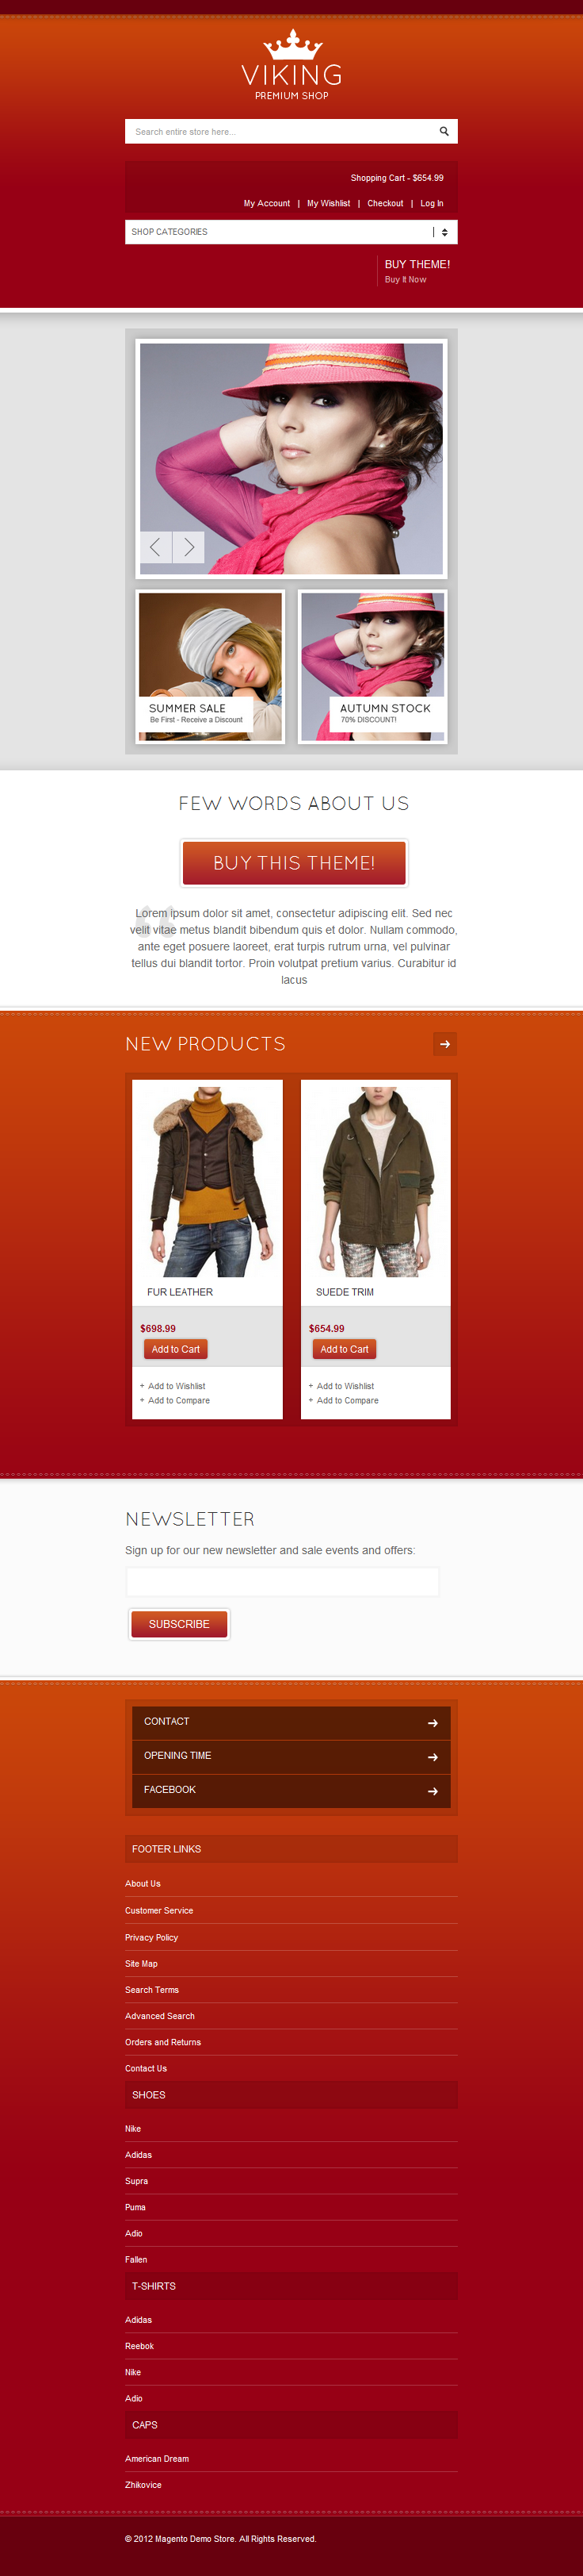Add Suede Trim to wishlist
This screenshot has height=2576, width=583.
345,1386
